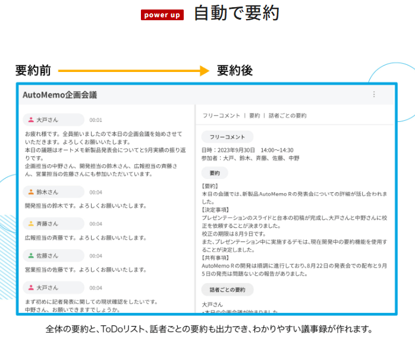Click the まず初めに記者発表 transcript line
The image size is (415, 345).
[x=92, y=302]
